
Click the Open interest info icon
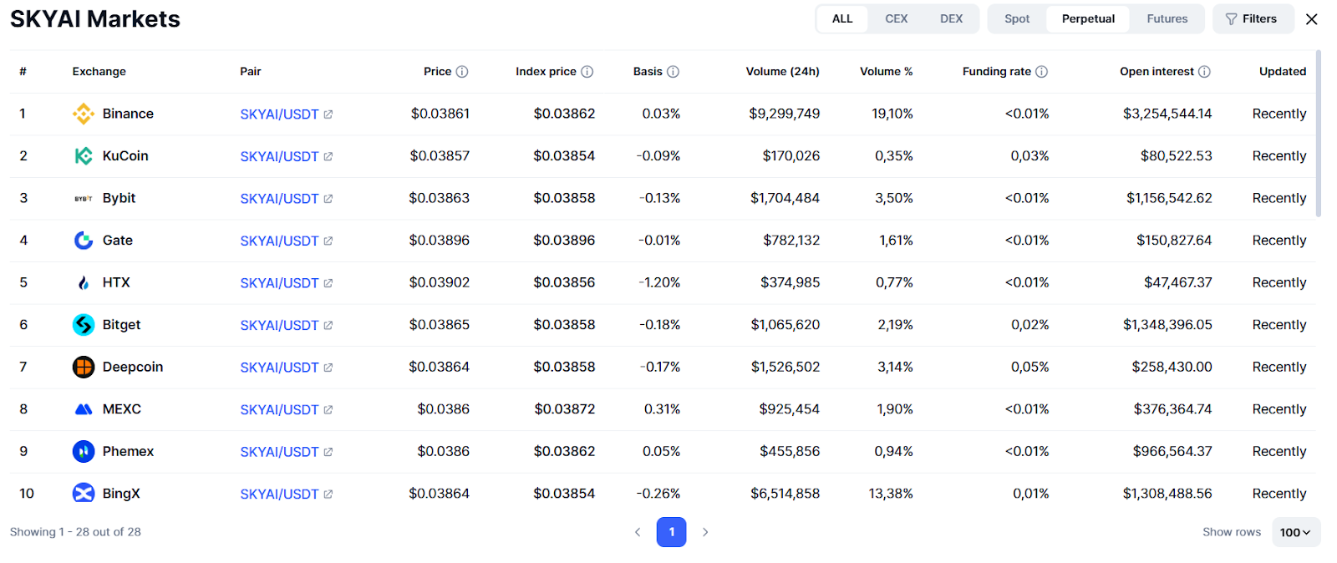[x=1204, y=72]
